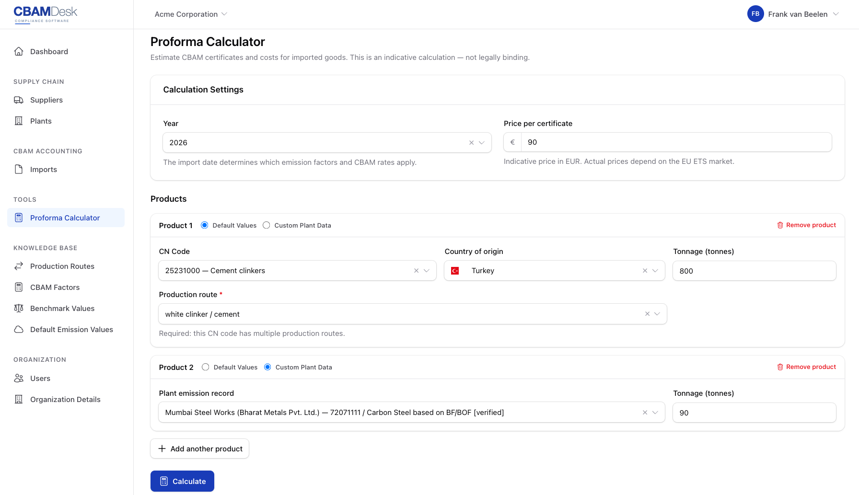Open Imports via the document icon
Viewport: 859px width, 495px height.
[19, 169]
